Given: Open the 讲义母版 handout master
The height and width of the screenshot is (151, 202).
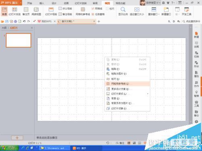Looking at the screenshot, I should pyautogui.click(x=65, y=8).
